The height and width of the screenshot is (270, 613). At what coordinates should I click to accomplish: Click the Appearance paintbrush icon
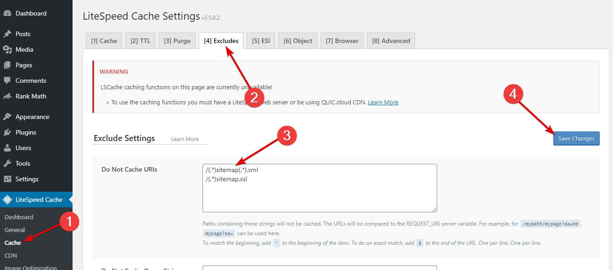[x=7, y=117]
